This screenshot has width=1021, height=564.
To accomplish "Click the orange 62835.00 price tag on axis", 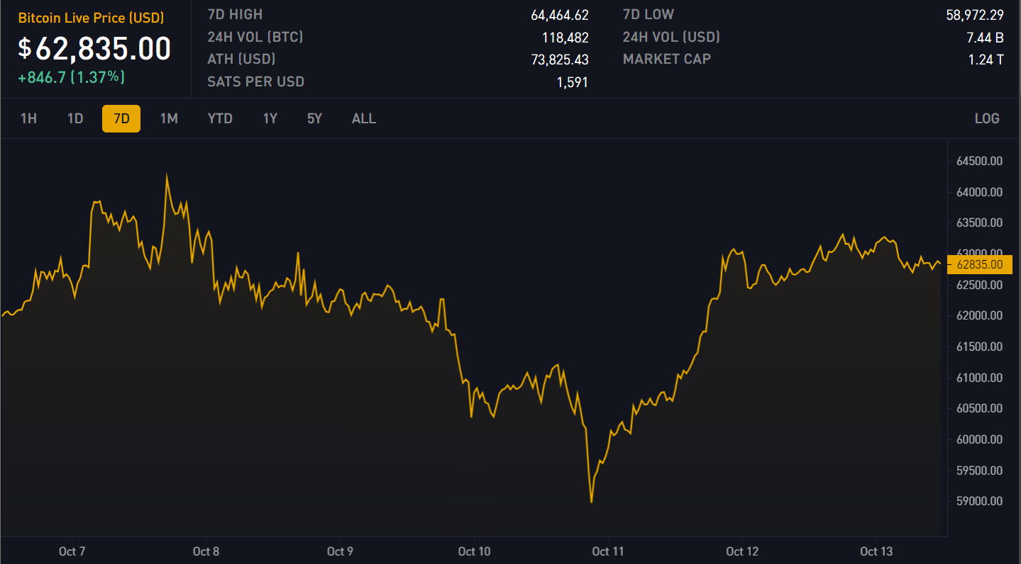I will 979,264.
